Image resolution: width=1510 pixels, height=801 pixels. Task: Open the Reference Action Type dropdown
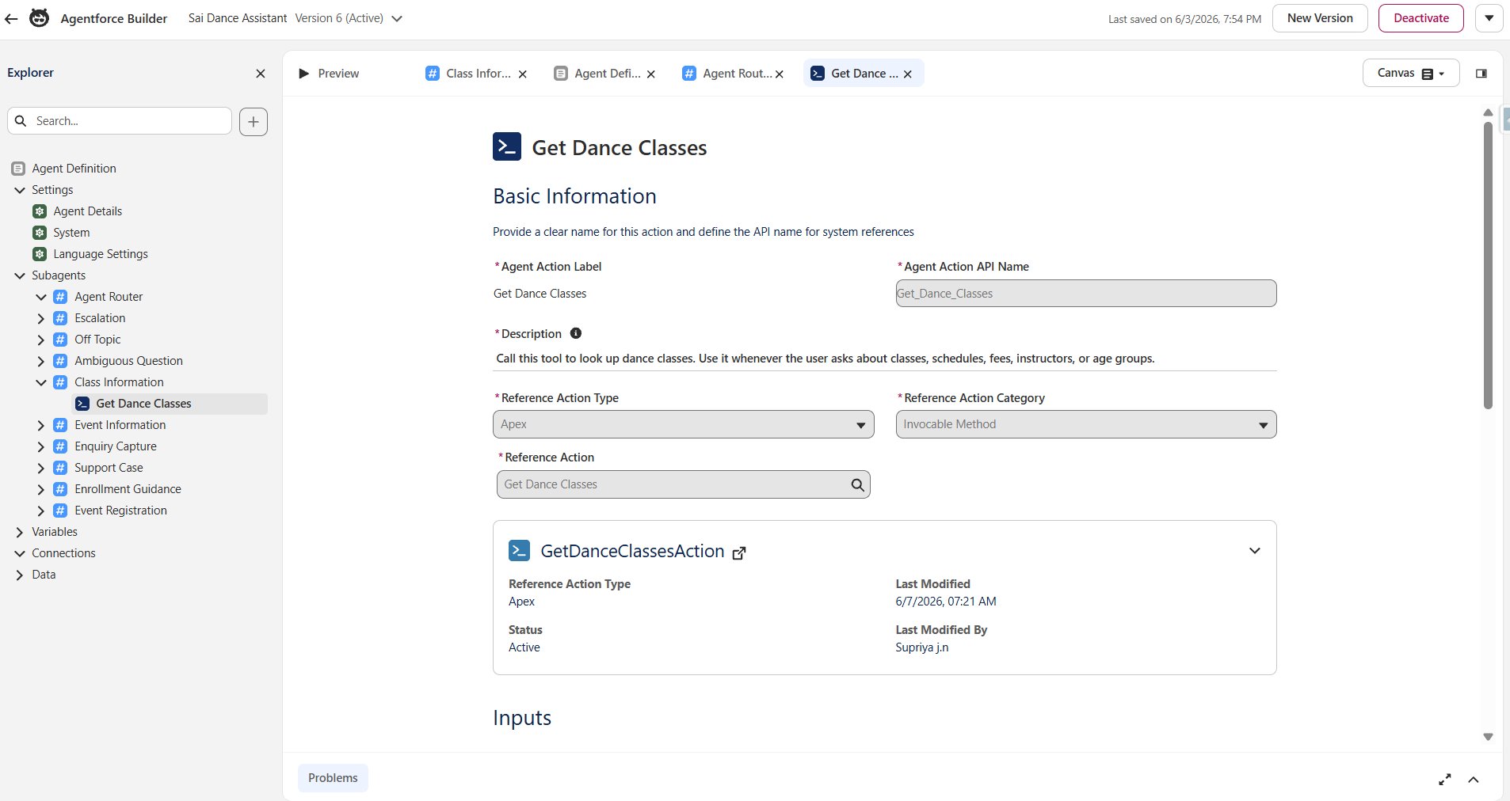684,424
